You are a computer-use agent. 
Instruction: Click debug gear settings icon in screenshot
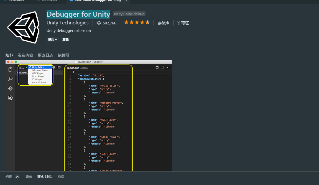[x=54, y=67]
